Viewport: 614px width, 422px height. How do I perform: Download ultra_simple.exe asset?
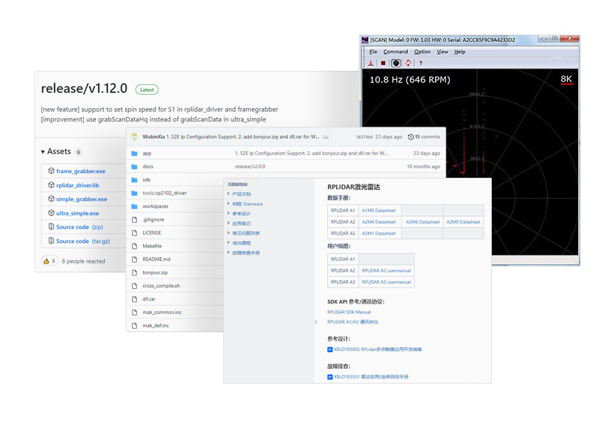pos(77,213)
